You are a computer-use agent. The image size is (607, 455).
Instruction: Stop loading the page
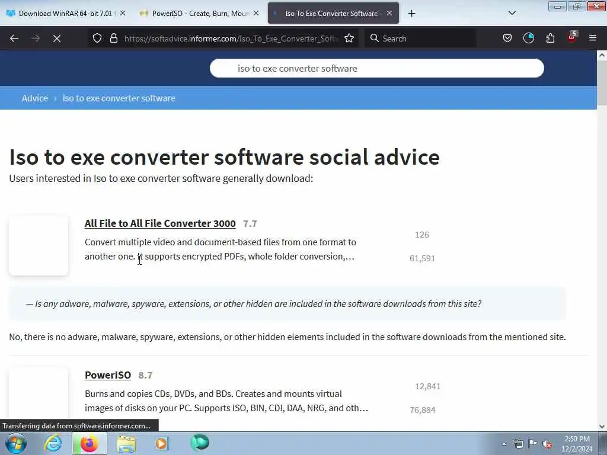[x=57, y=39]
